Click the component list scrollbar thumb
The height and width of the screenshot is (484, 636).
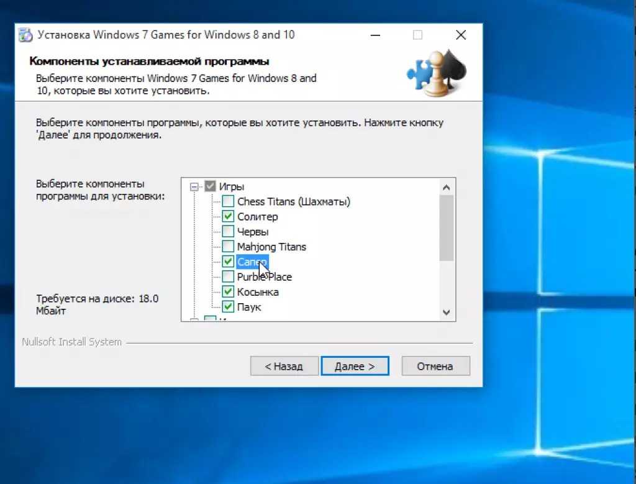coord(446,227)
